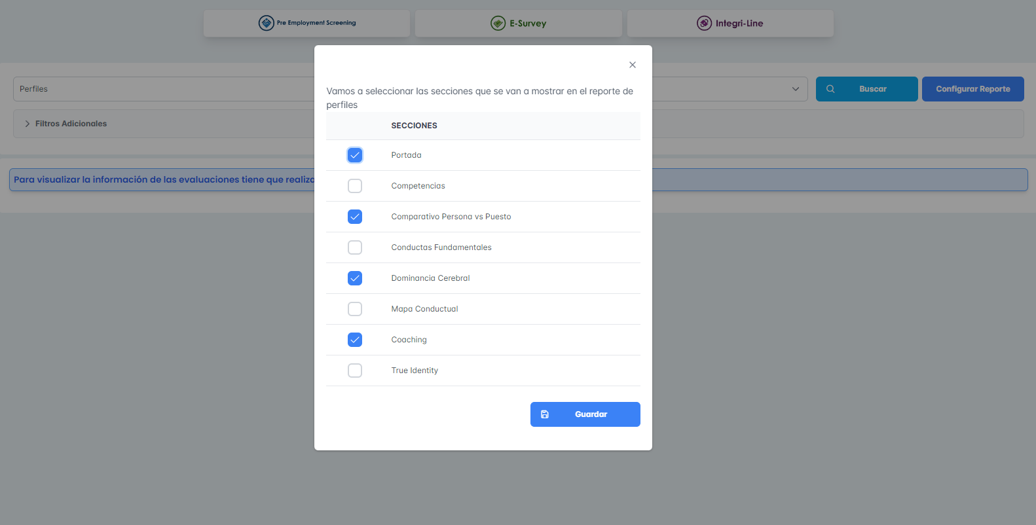
Task: Switch to the Integri-Line tab
Action: coord(730,23)
